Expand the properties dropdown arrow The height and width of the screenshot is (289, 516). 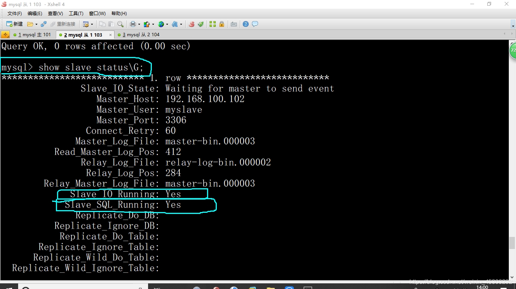(x=92, y=24)
